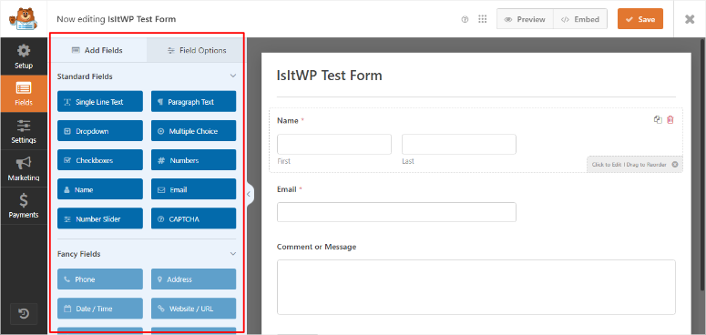
Task: Delete the Name field with the trash icon
Action: pos(670,120)
